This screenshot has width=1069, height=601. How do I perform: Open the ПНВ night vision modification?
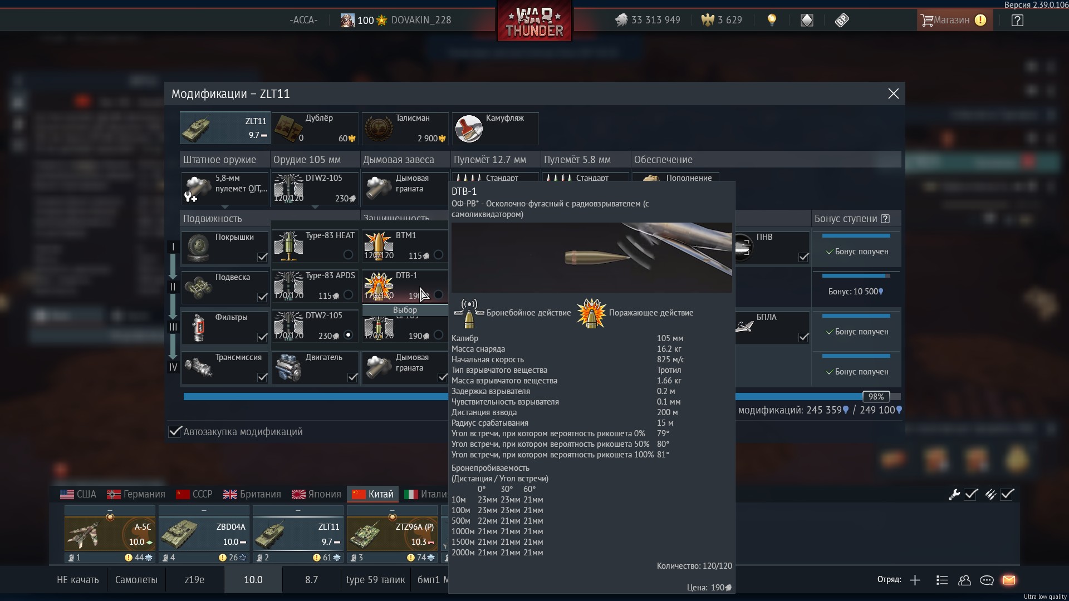coord(772,248)
